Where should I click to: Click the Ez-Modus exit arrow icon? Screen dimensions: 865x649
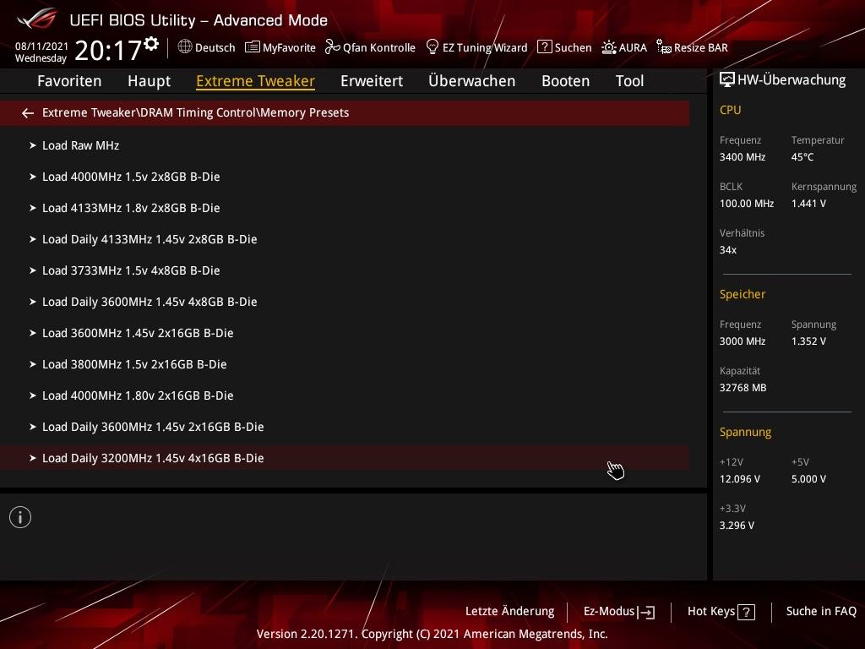point(646,612)
